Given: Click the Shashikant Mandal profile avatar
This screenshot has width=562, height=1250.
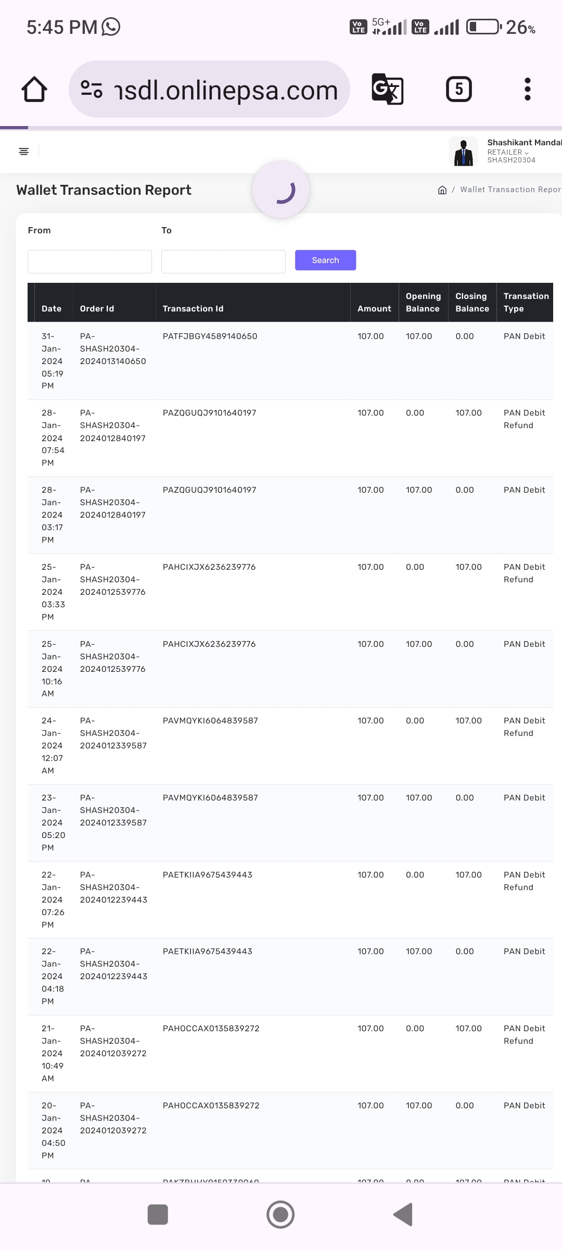Looking at the screenshot, I should (463, 152).
